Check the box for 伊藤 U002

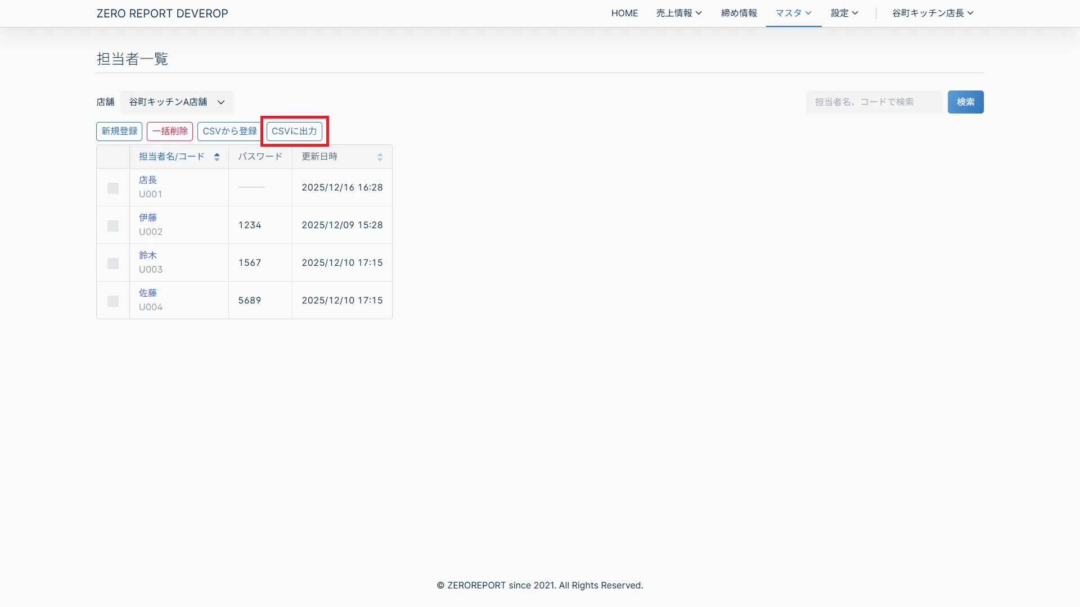(x=113, y=226)
